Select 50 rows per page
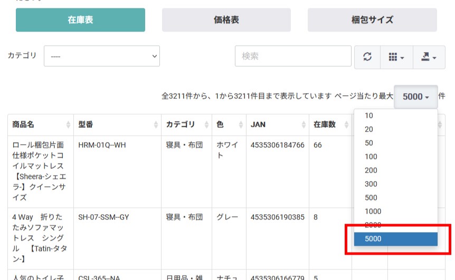Viewport: 455px width, 280px height. point(396,143)
